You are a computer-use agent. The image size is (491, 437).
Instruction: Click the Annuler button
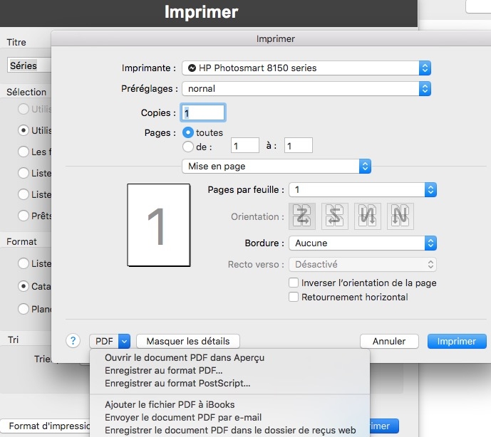389,342
